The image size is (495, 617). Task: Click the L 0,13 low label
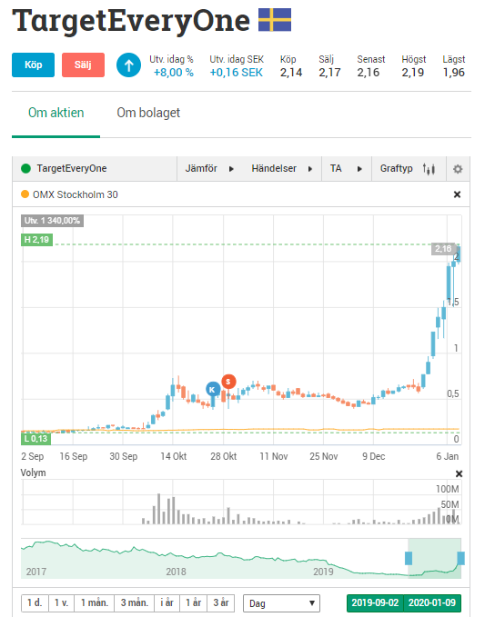(x=35, y=439)
